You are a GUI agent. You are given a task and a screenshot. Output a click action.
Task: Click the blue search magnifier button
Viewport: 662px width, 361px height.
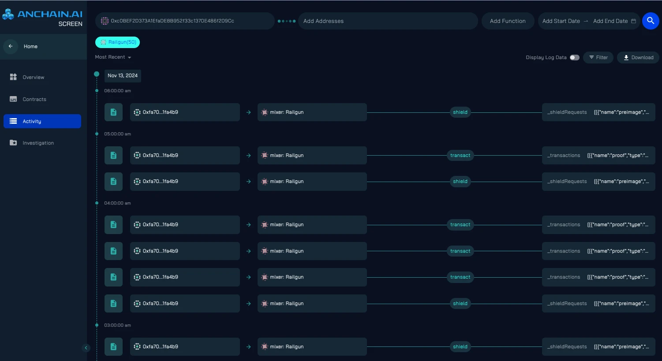(650, 21)
